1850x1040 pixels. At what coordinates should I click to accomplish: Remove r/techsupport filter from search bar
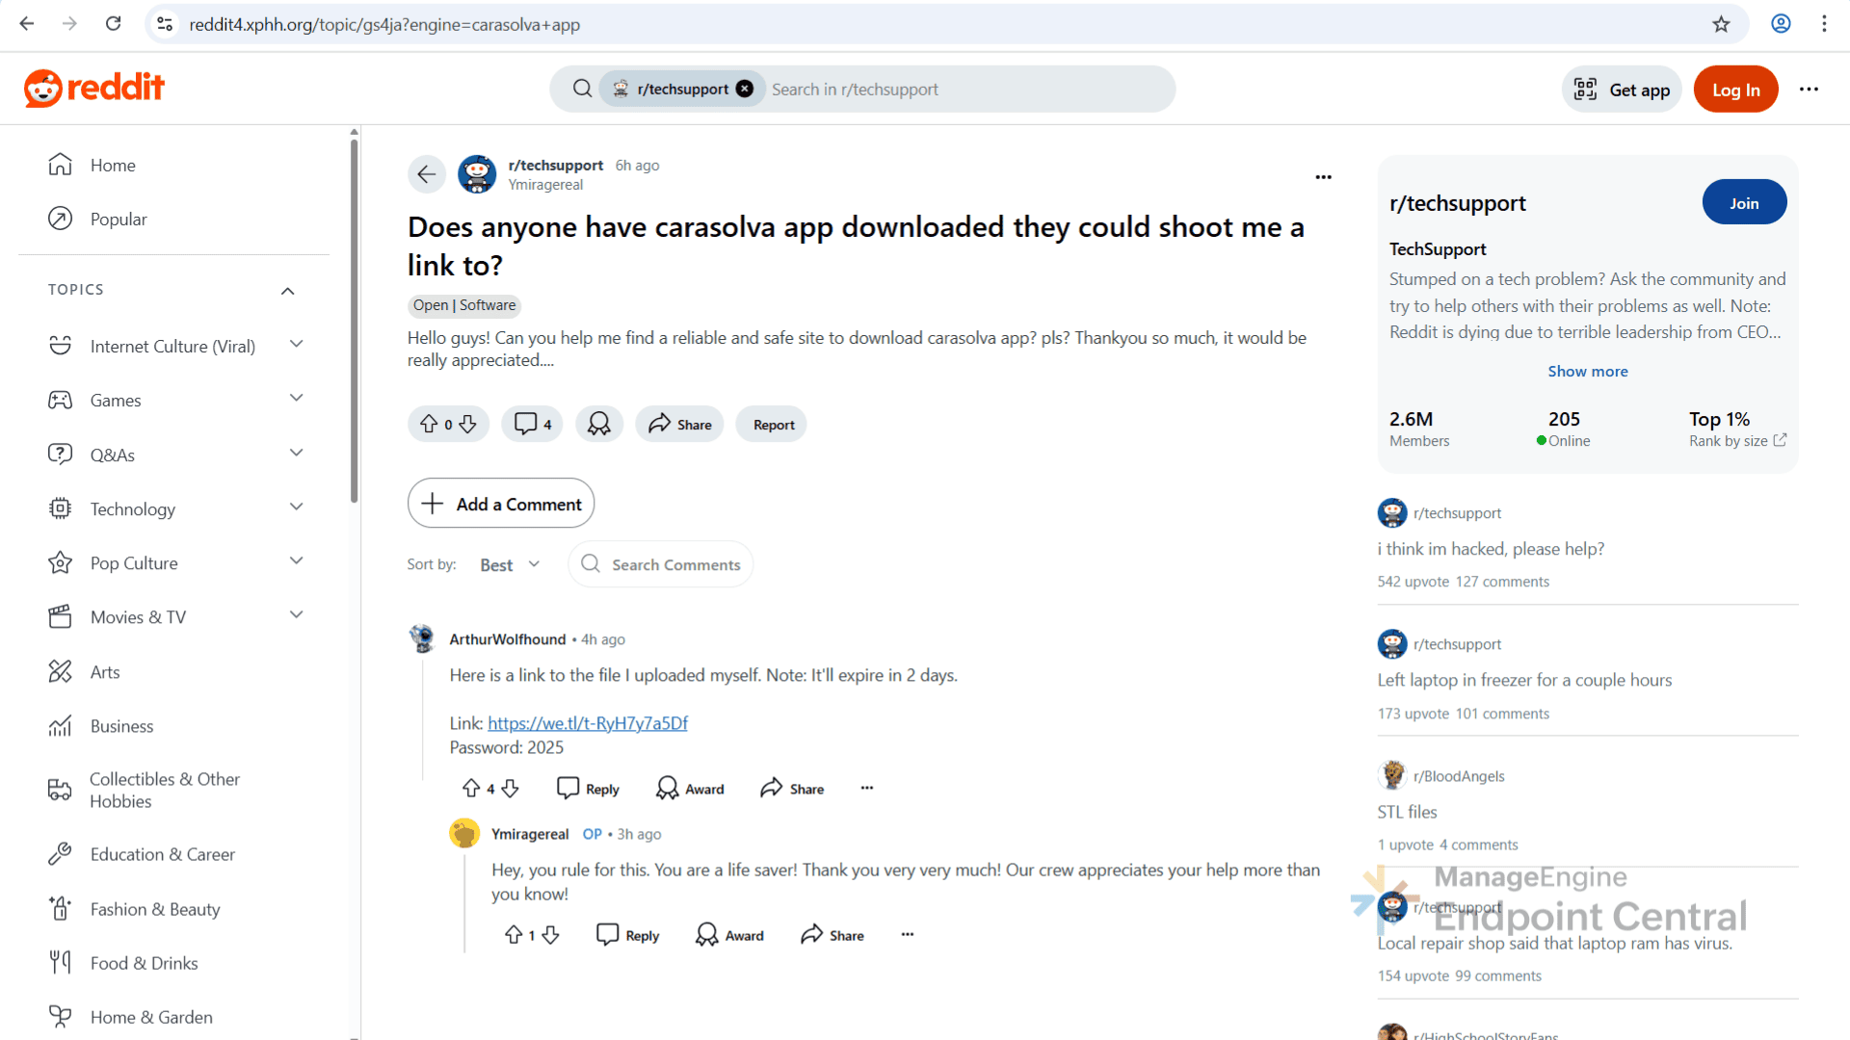pyautogui.click(x=745, y=89)
